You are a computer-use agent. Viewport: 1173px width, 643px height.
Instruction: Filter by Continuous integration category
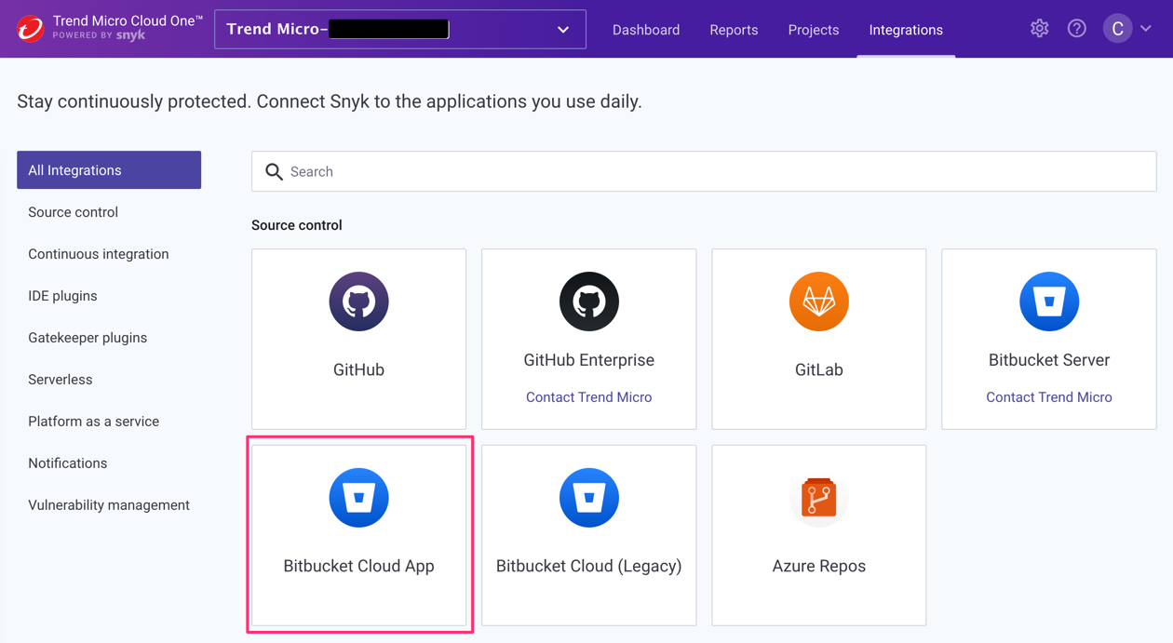click(99, 254)
